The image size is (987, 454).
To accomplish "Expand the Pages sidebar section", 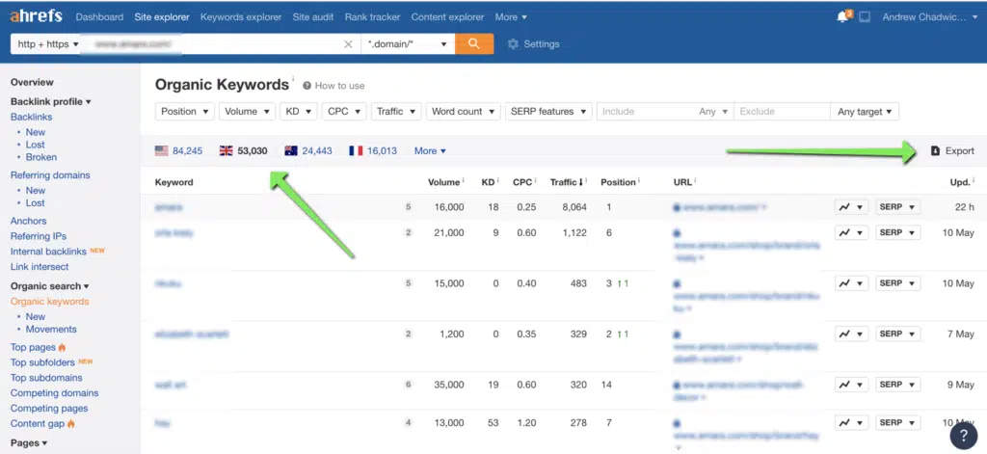I will tap(29, 442).
